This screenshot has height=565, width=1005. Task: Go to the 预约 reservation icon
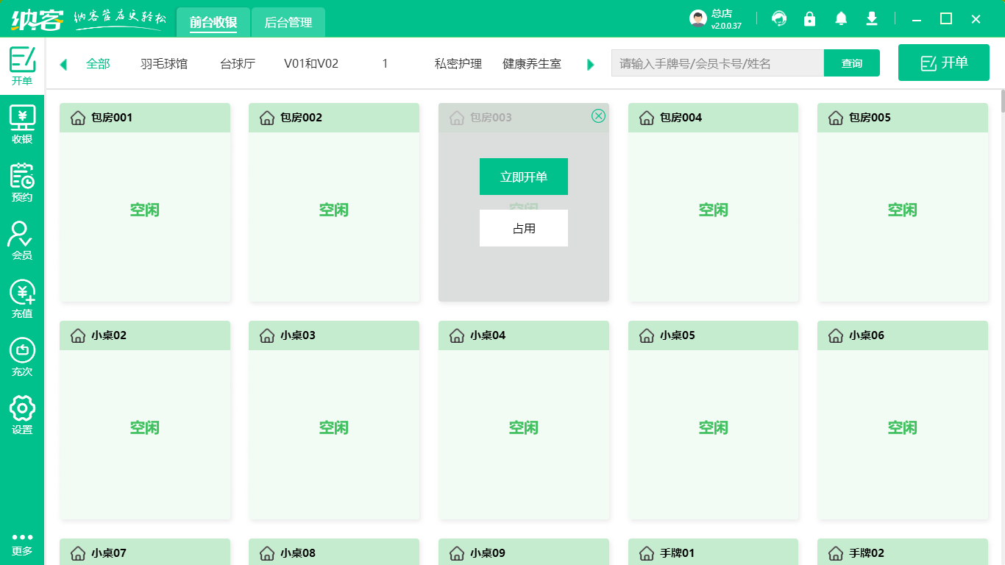[22, 182]
